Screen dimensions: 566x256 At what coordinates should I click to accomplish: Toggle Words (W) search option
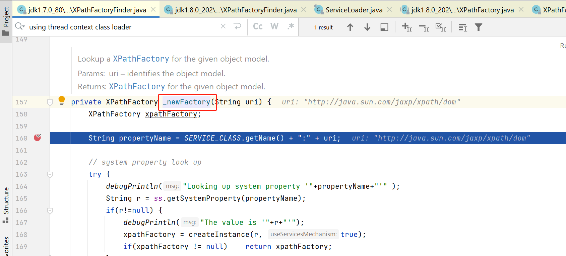click(x=274, y=26)
